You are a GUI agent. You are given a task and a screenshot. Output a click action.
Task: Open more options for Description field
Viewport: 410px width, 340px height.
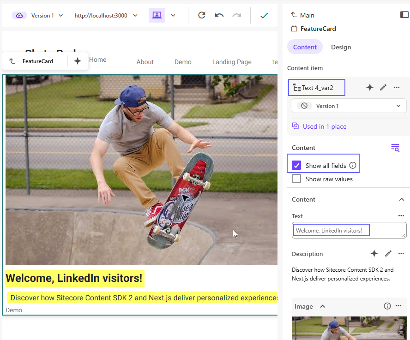tap(401, 253)
